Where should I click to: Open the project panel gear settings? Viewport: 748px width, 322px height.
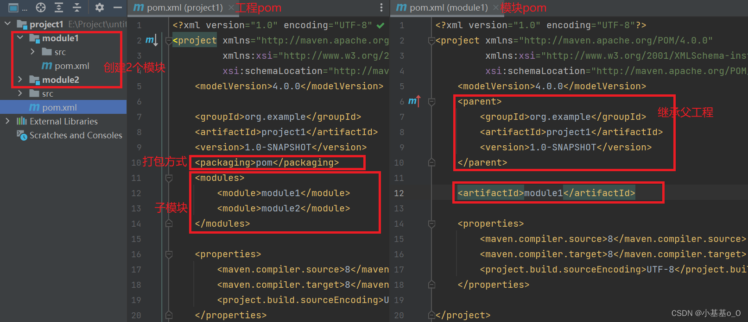(100, 7)
